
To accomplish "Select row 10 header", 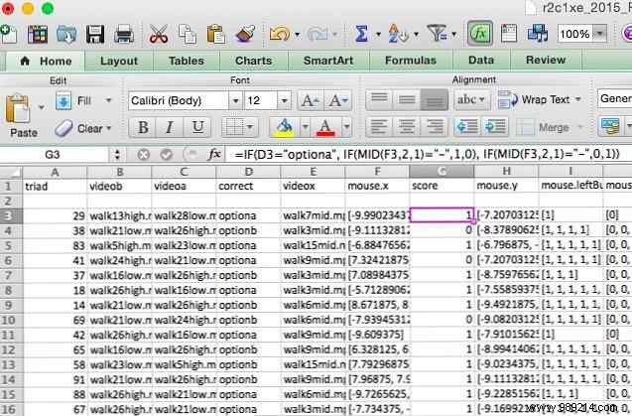I will click(x=9, y=321).
